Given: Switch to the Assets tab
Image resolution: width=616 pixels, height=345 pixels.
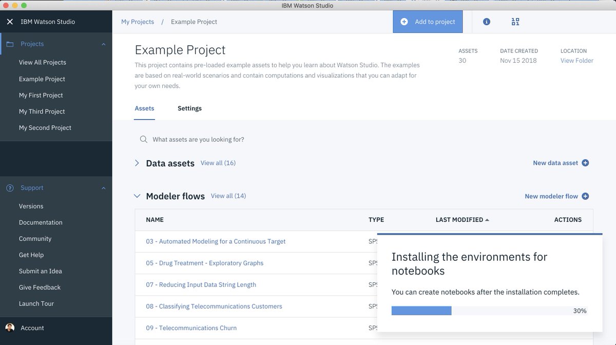Looking at the screenshot, I should coord(144,108).
